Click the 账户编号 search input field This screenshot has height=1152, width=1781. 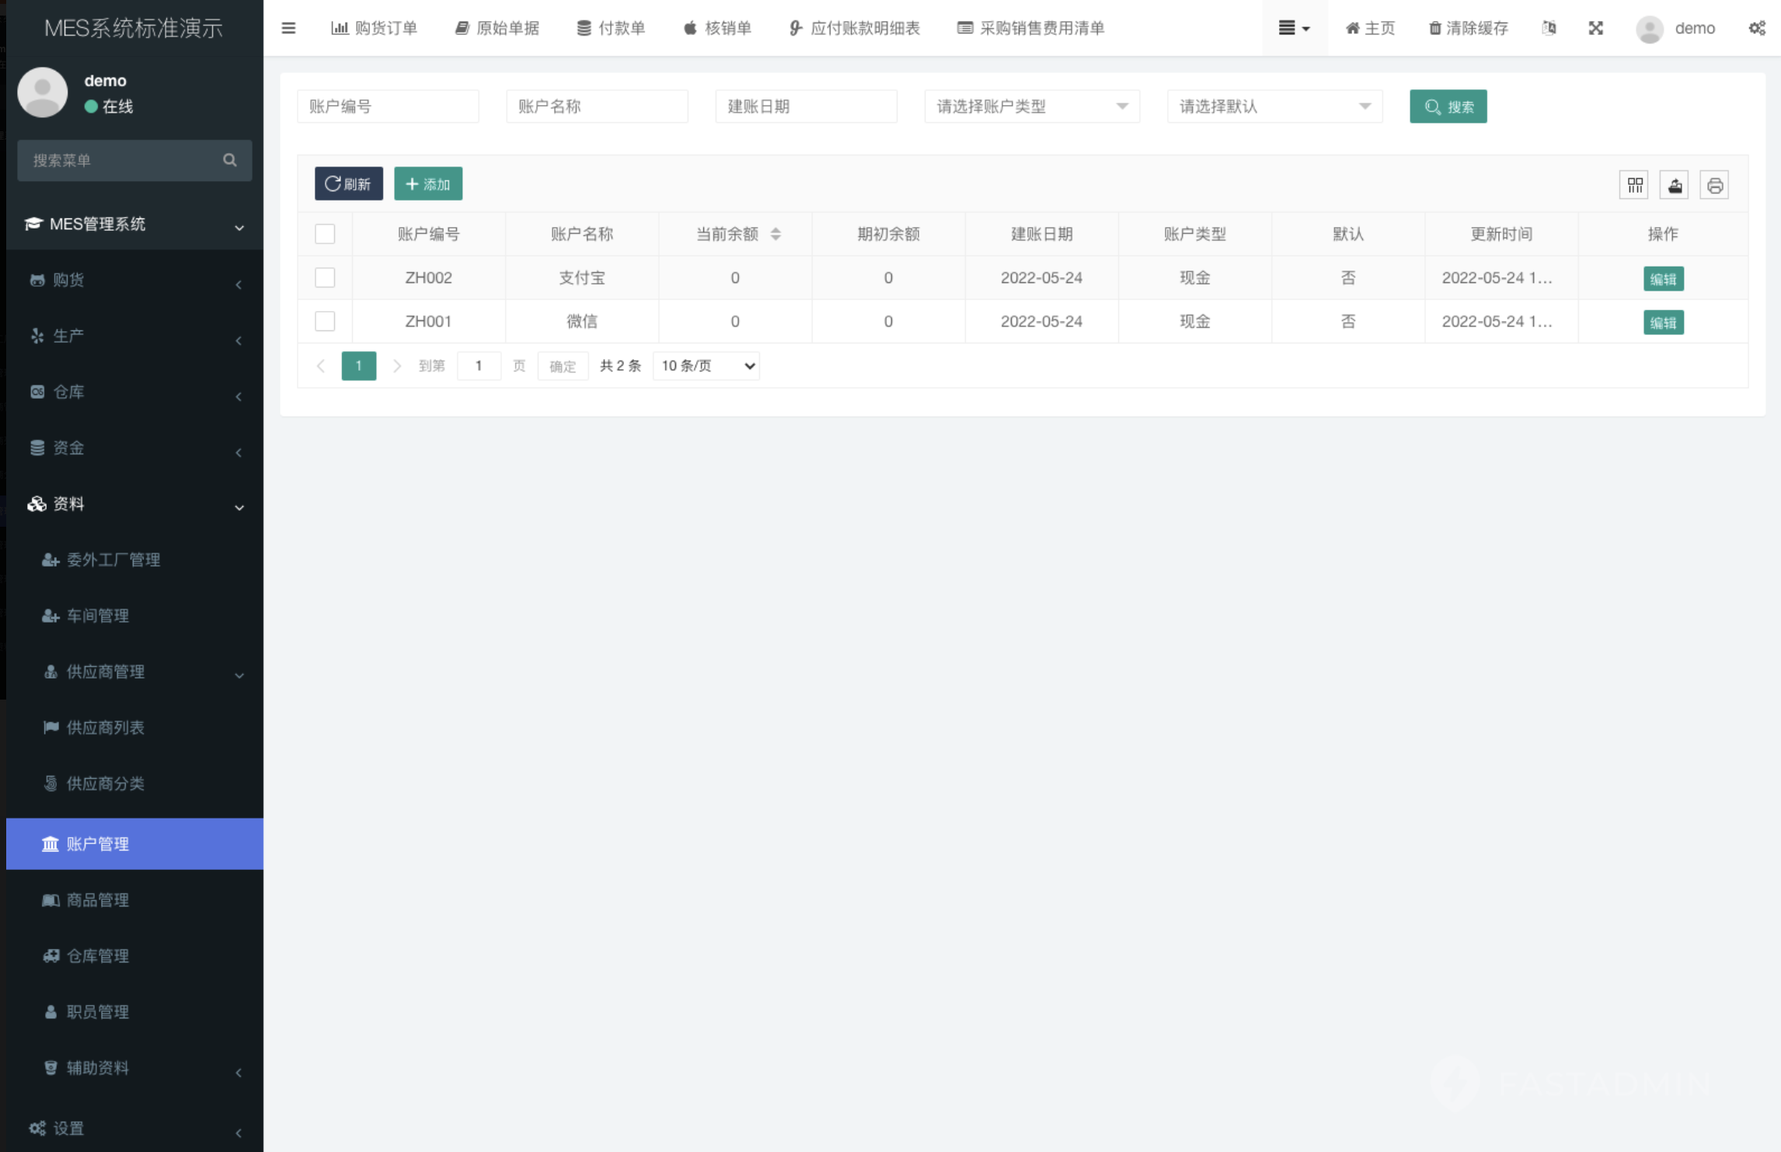[387, 106]
